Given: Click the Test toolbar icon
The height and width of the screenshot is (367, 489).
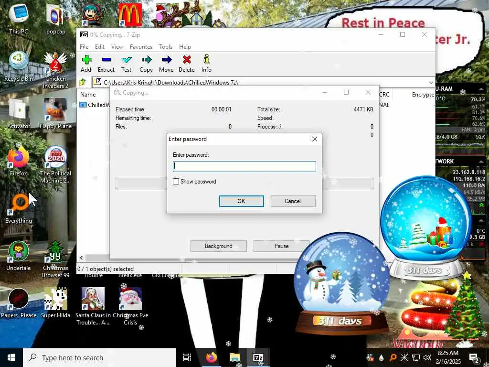Looking at the screenshot, I should 126,64.
